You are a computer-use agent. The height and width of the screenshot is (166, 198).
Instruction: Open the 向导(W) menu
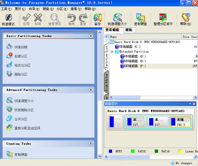(34, 9)
